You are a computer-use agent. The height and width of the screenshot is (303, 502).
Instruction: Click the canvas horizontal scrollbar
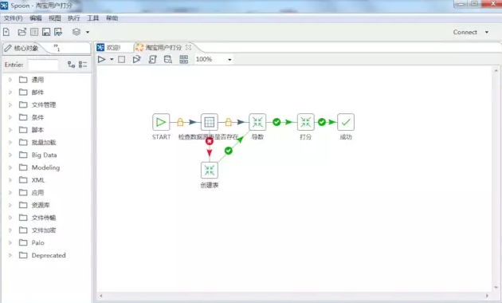[294, 296]
